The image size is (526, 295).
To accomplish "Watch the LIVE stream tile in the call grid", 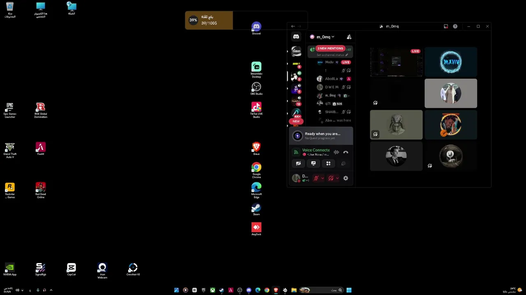I will click(x=396, y=62).
